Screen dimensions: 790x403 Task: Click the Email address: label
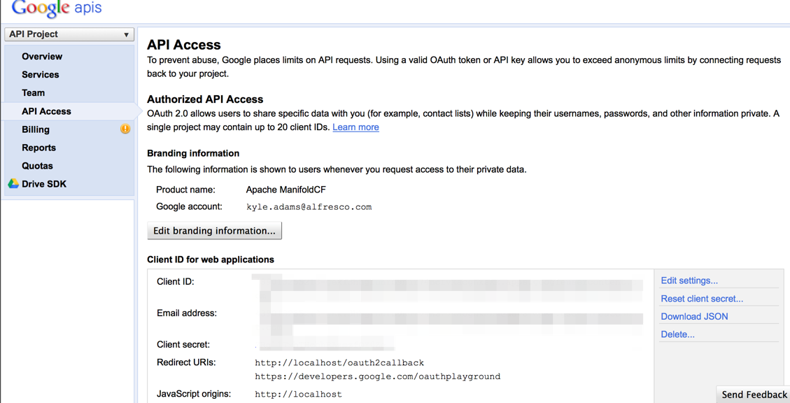click(x=186, y=313)
